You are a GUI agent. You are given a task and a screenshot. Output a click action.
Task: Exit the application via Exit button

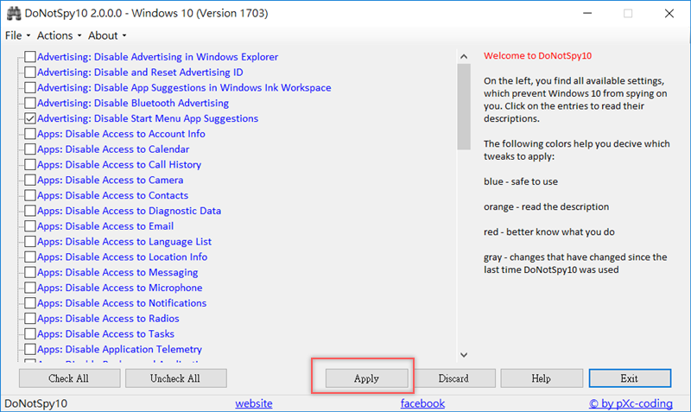[630, 378]
